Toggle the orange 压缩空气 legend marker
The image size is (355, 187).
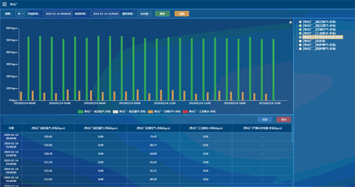point(151,111)
